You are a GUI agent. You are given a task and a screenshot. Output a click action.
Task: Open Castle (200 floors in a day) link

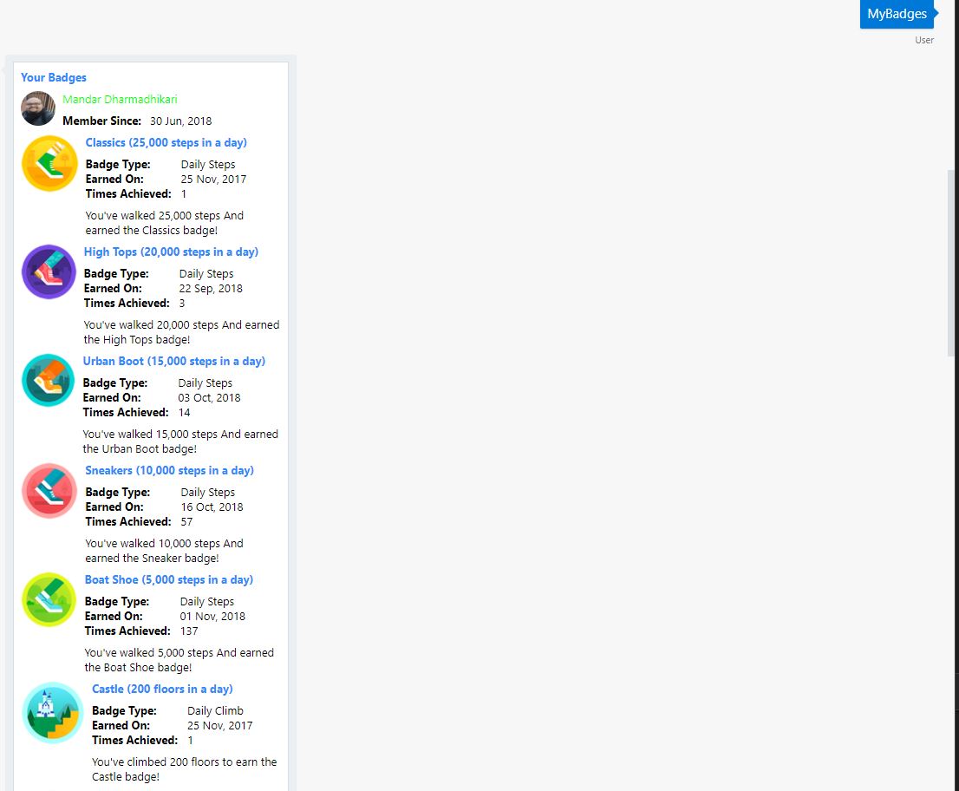[x=162, y=689]
